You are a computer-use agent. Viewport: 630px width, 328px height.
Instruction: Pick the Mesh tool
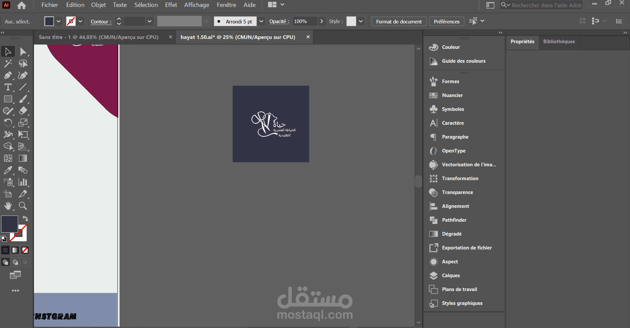tap(8, 158)
